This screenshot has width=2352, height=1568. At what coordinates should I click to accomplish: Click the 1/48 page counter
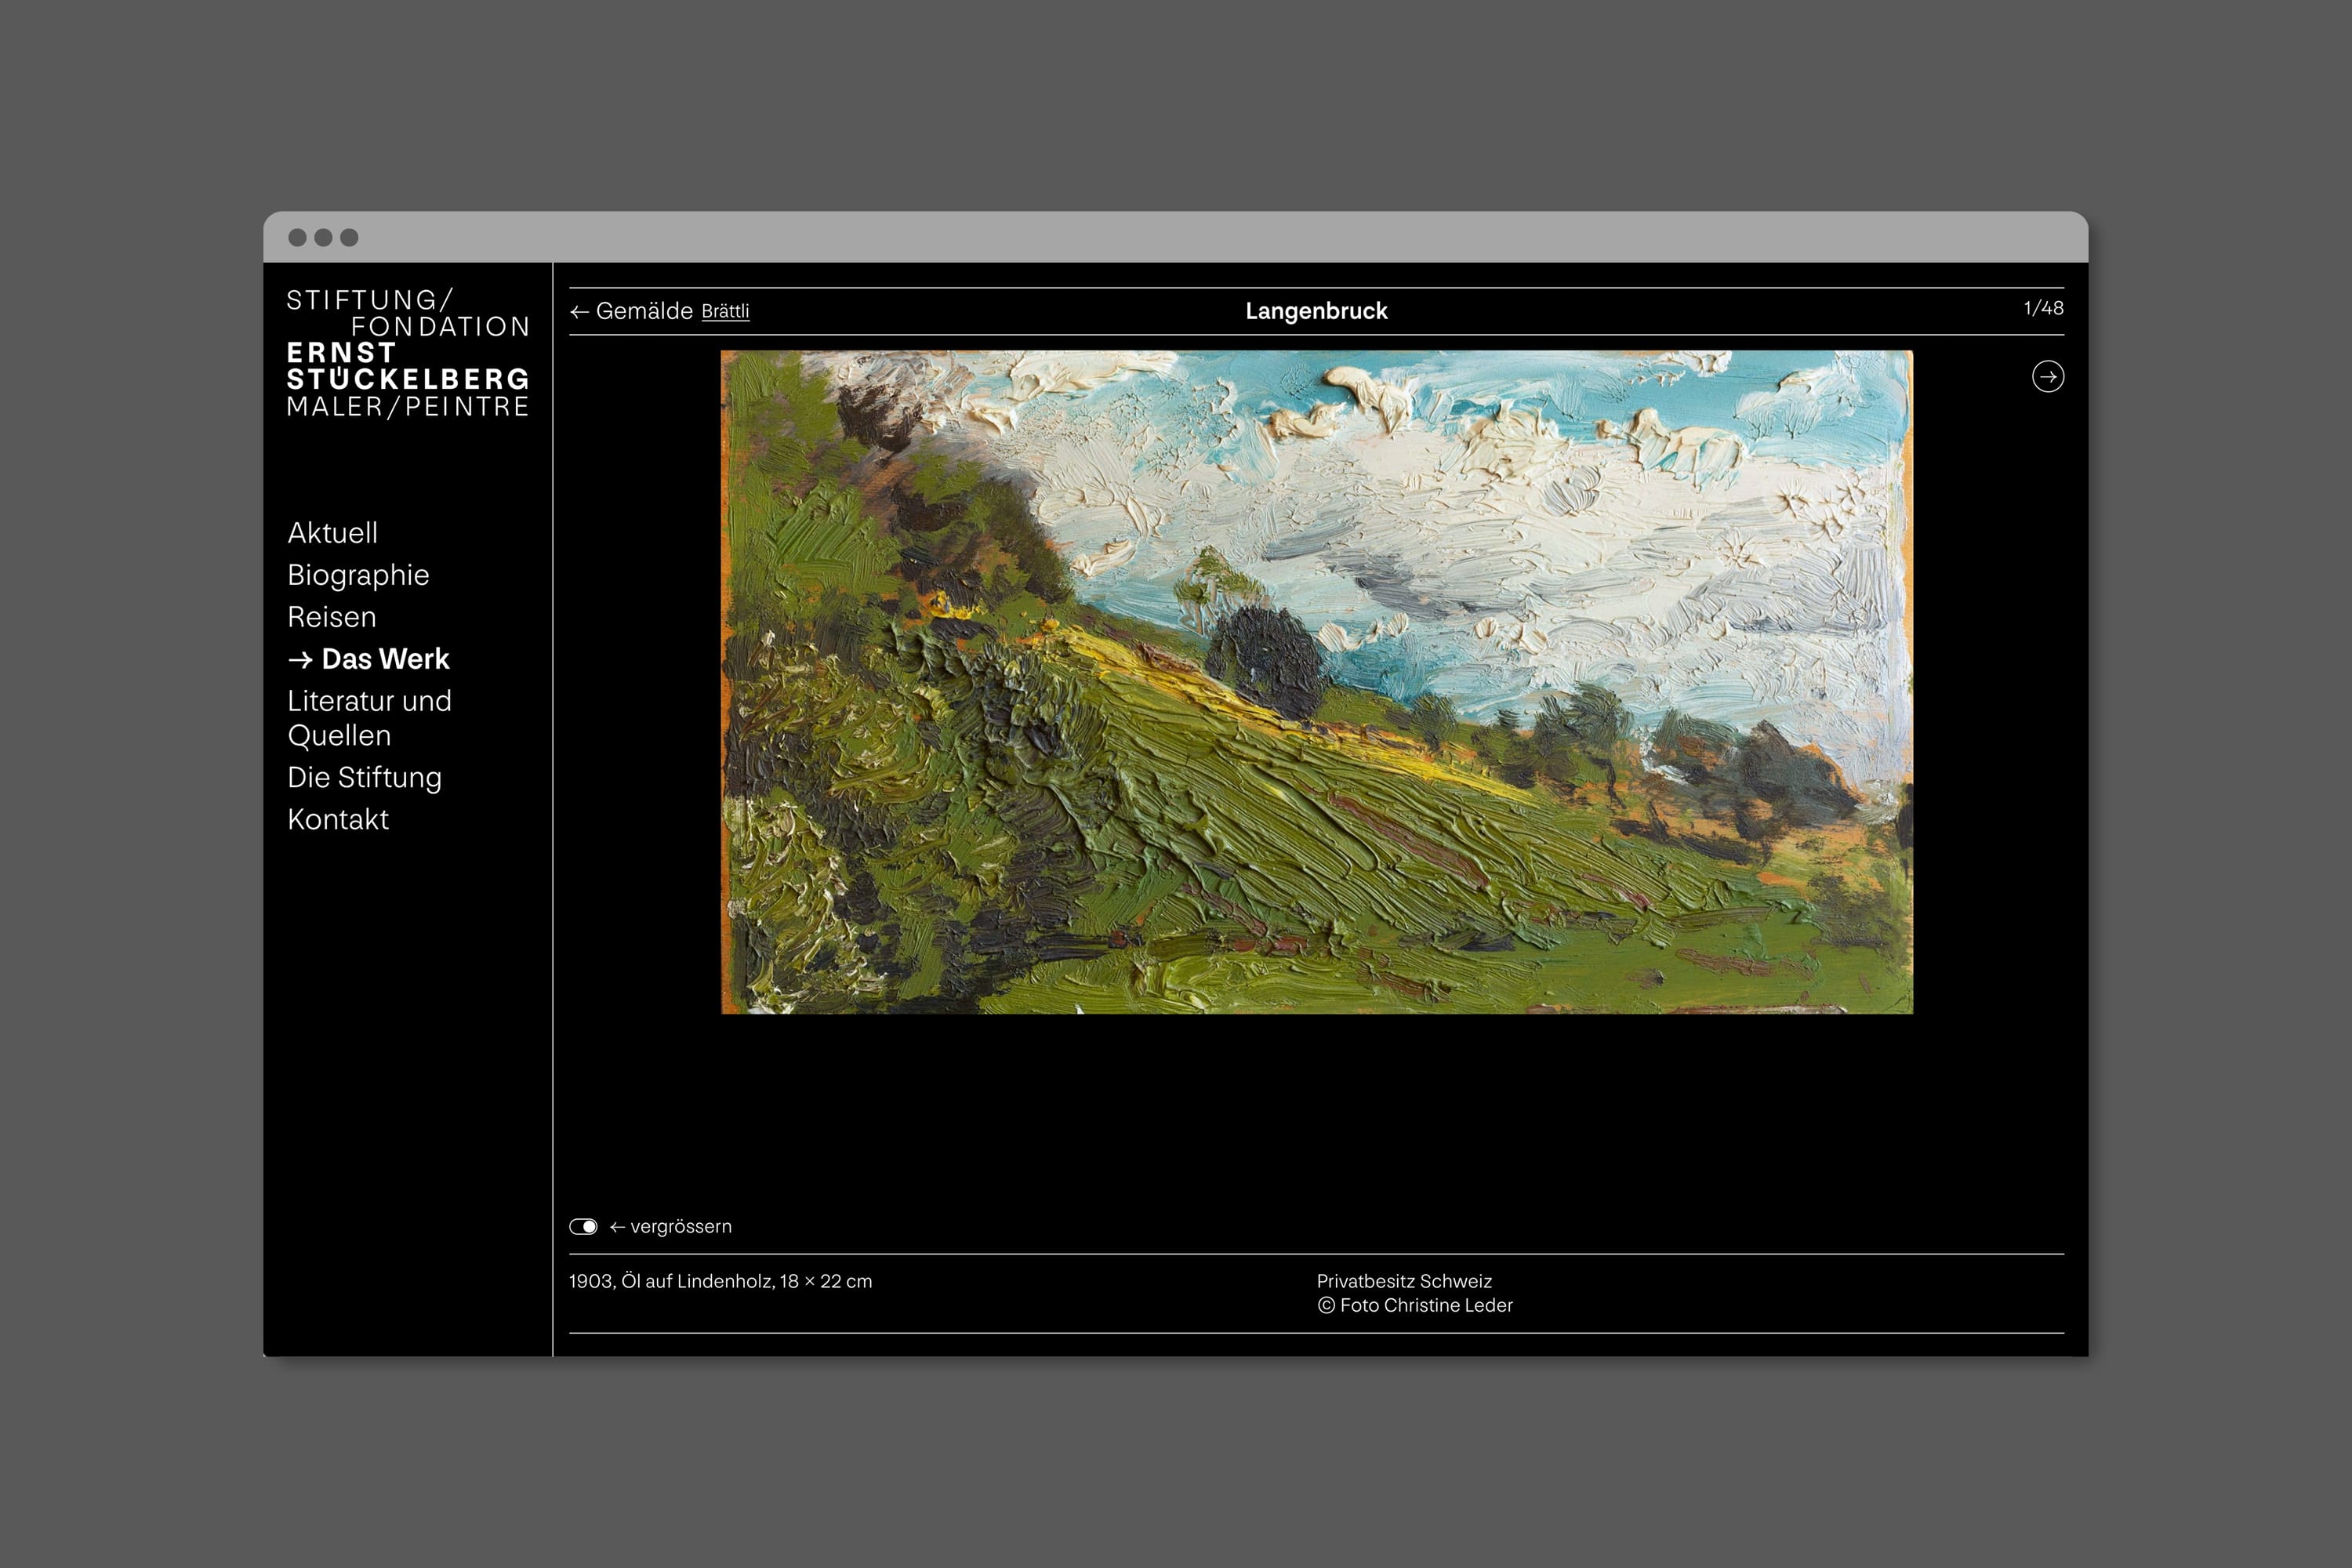(x=2043, y=308)
